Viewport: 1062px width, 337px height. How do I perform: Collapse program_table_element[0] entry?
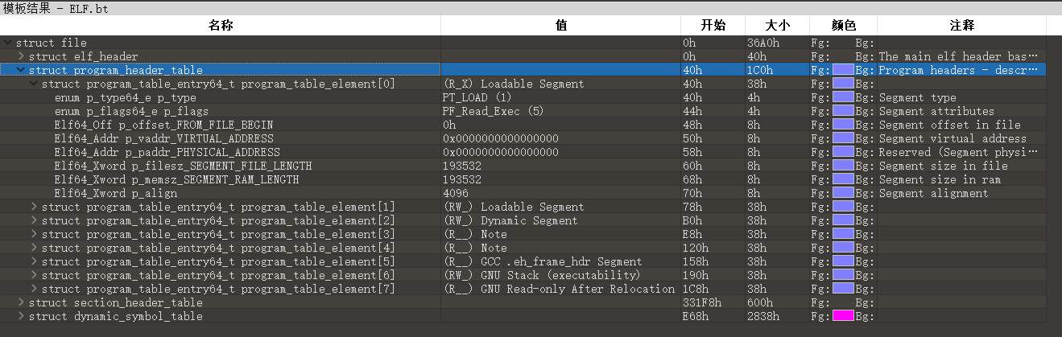pyautogui.click(x=34, y=84)
